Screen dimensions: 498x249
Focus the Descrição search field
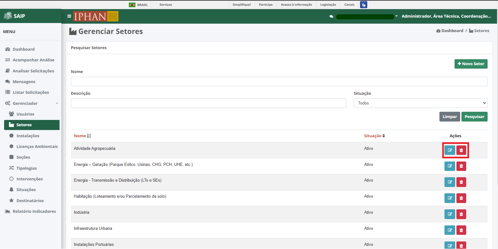(x=209, y=103)
